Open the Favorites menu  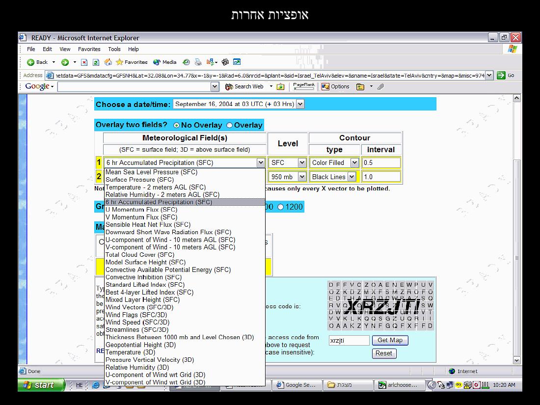coord(89,49)
